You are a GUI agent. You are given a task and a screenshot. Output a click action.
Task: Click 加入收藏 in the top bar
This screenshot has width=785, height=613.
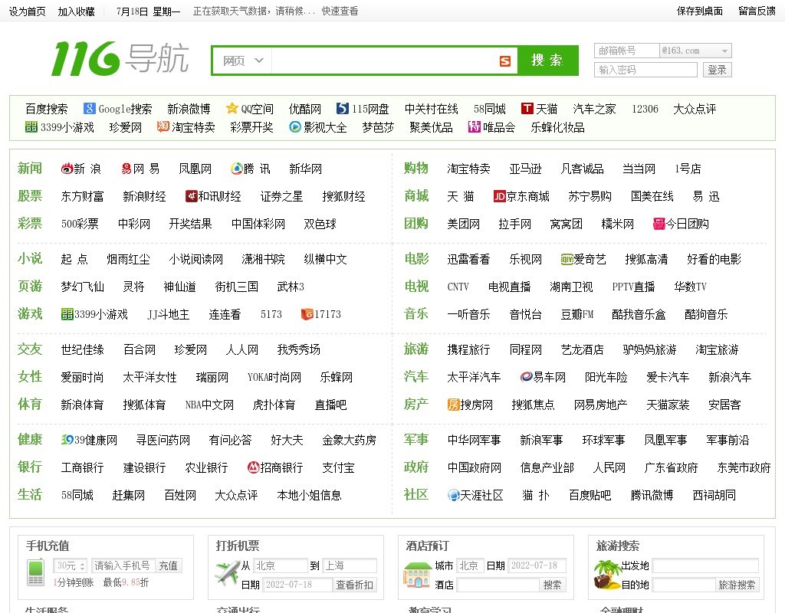76,11
